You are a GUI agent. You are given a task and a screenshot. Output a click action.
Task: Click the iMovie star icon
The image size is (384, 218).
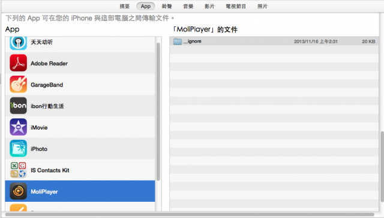[x=19, y=127]
